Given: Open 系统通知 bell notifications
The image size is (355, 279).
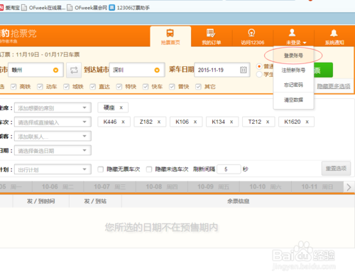Looking at the screenshot, I should tap(334, 36).
